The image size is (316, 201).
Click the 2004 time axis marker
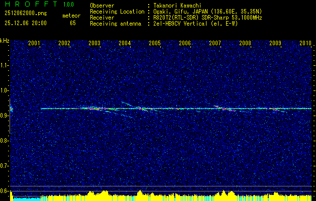pos(125,43)
